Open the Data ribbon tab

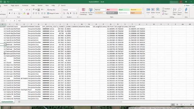pos(33,5)
